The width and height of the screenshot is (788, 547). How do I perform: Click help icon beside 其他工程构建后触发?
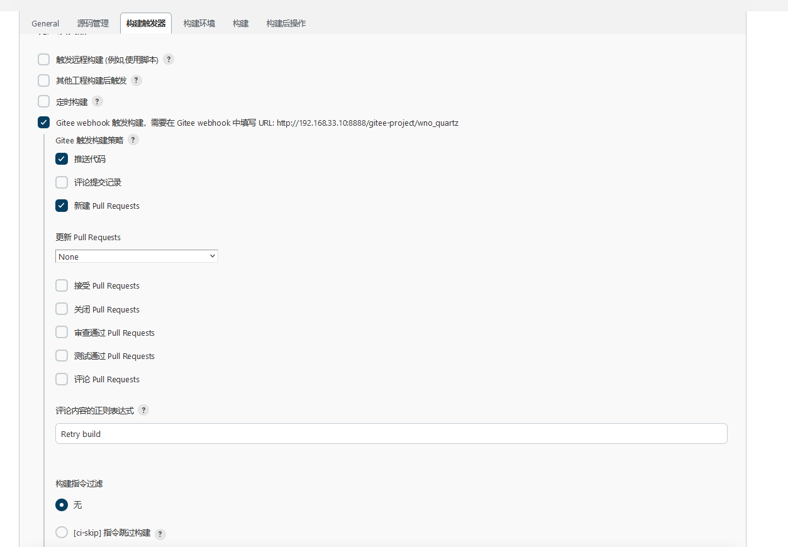[136, 80]
